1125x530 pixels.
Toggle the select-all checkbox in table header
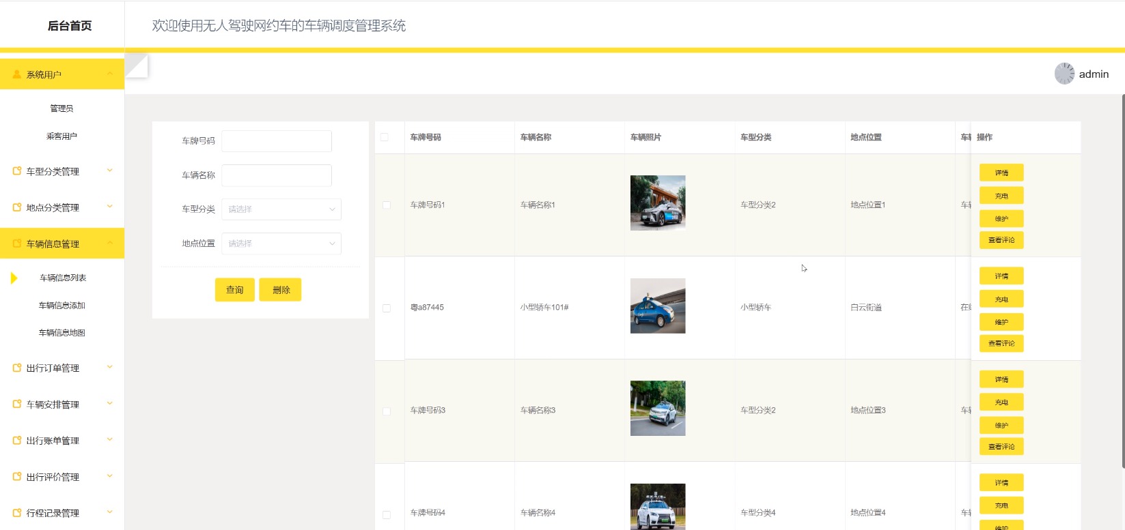point(385,137)
